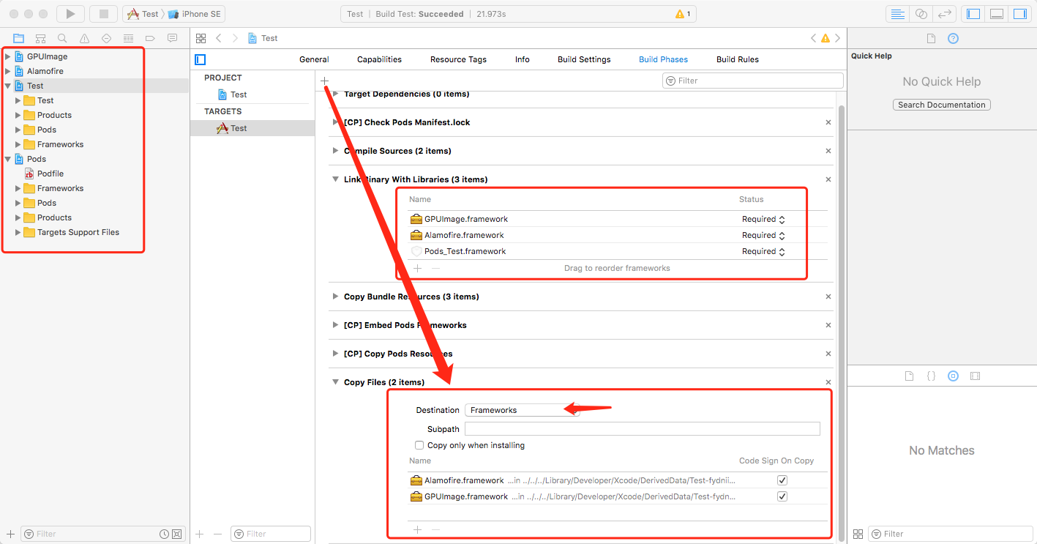Switch to the Info tab
This screenshot has height=544, width=1037.
pyautogui.click(x=523, y=59)
